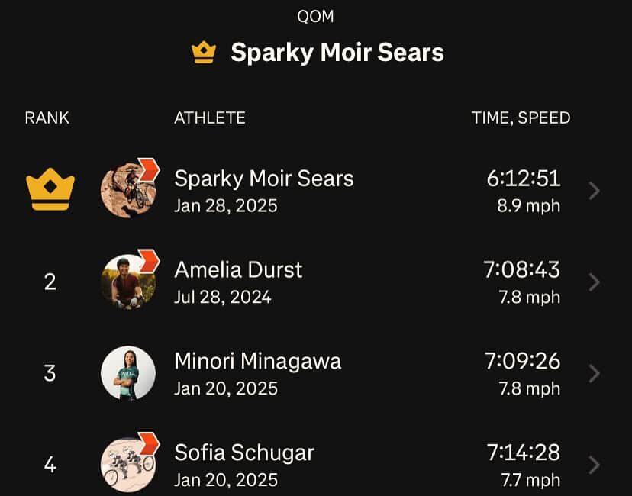Expand Minori Minagawa's entry chevron
Image resolution: width=632 pixels, height=496 pixels.
click(594, 373)
